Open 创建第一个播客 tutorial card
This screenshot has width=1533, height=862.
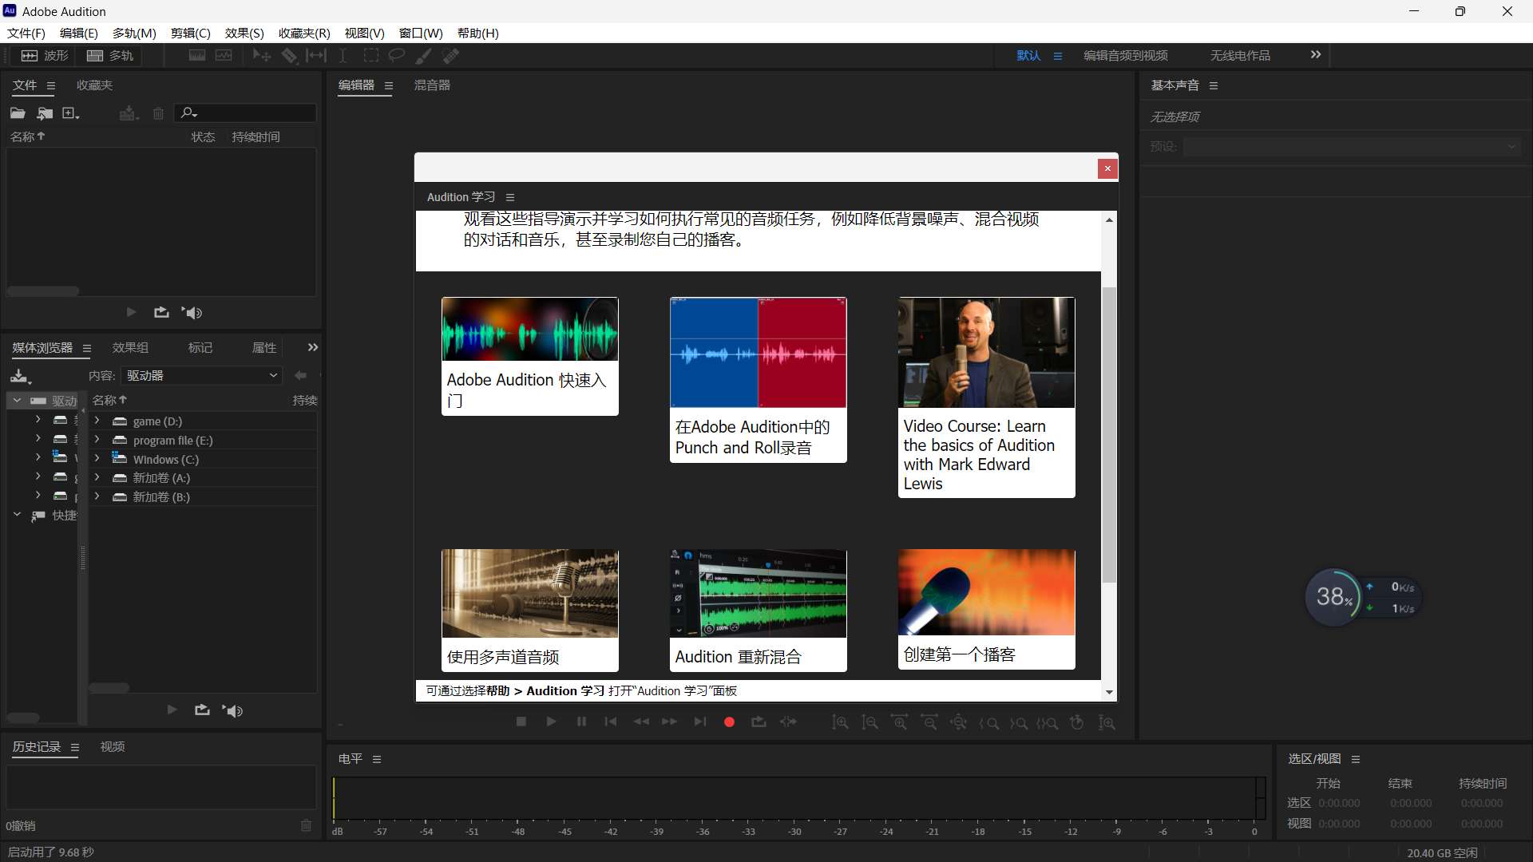[987, 609]
